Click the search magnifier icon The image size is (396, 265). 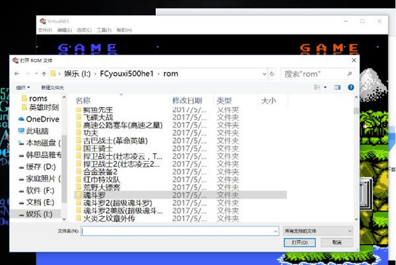tap(350, 74)
